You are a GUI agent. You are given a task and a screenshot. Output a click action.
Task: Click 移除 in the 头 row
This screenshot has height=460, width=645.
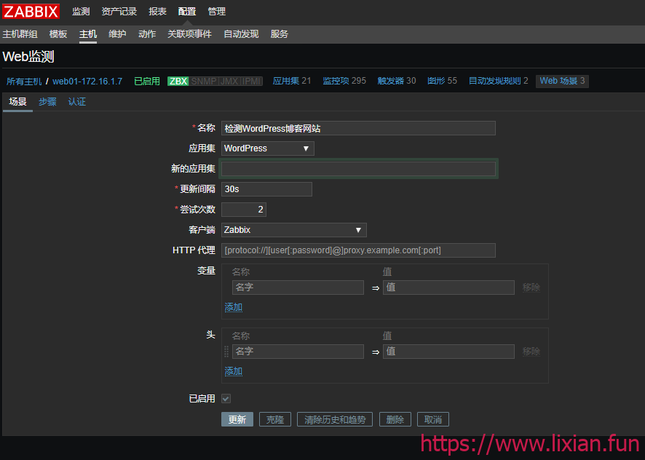click(531, 352)
